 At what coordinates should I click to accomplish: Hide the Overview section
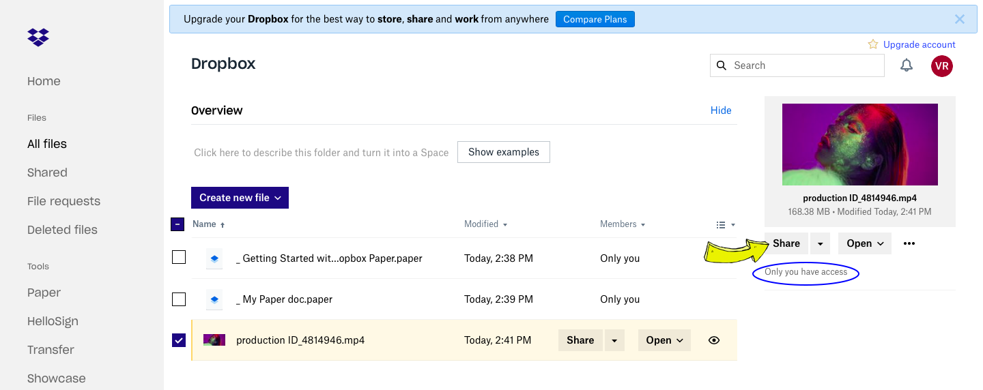click(721, 110)
